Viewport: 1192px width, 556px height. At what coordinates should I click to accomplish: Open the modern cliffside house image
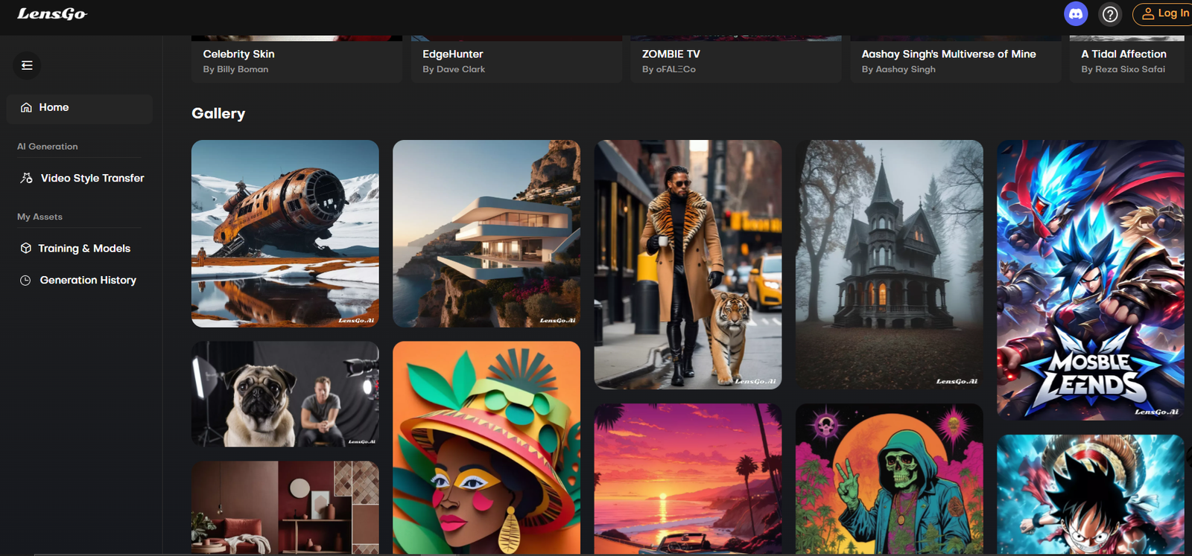486,234
